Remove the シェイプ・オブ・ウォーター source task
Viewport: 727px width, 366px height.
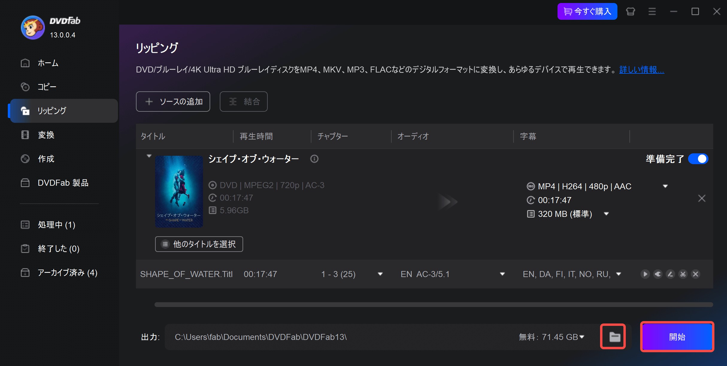[702, 198]
